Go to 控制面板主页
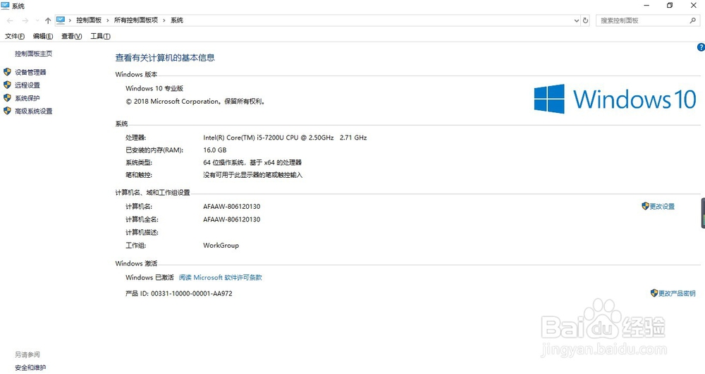This screenshot has width=705, height=374. (33, 54)
